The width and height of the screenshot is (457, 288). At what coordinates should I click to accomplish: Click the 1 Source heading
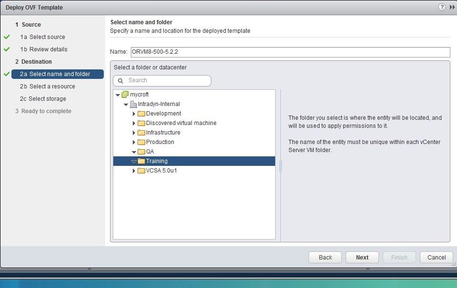(x=28, y=25)
